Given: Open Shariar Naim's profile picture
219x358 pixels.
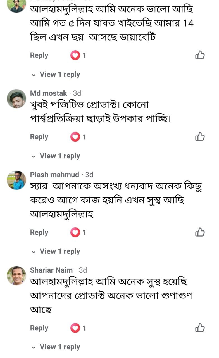Looking at the screenshot, I should point(16,276).
